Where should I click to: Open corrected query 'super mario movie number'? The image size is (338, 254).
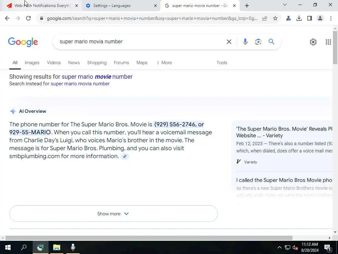[x=97, y=77]
